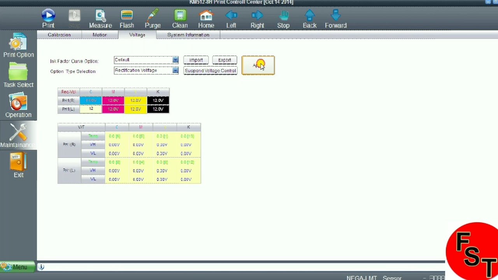498x280 pixels.
Task: Open the System Information tab
Action: pyautogui.click(x=188, y=35)
